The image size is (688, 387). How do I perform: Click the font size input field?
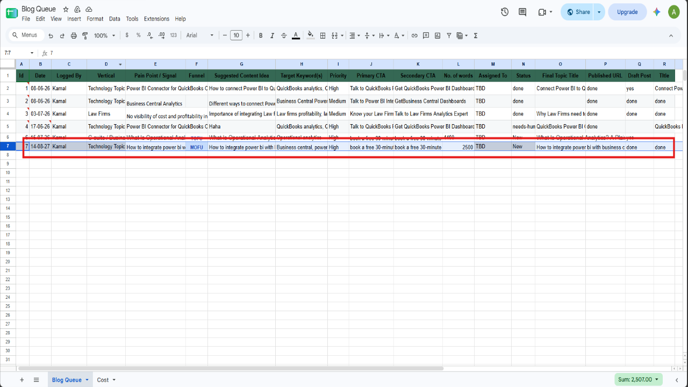pyautogui.click(x=236, y=35)
